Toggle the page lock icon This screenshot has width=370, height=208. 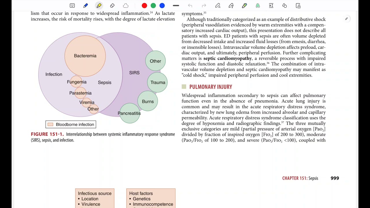[298, 6]
